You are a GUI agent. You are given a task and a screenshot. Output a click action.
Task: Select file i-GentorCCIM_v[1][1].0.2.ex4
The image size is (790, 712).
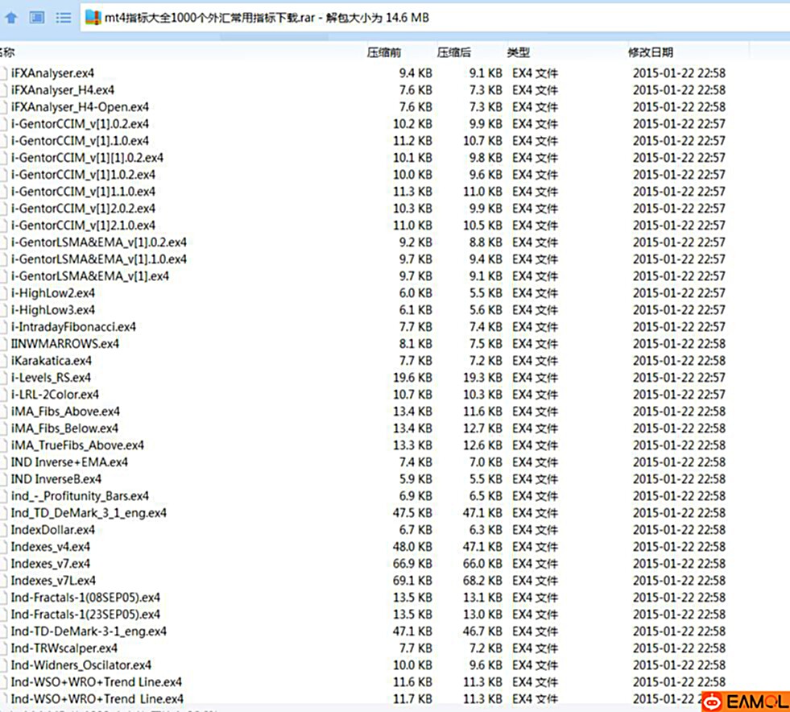(x=87, y=158)
